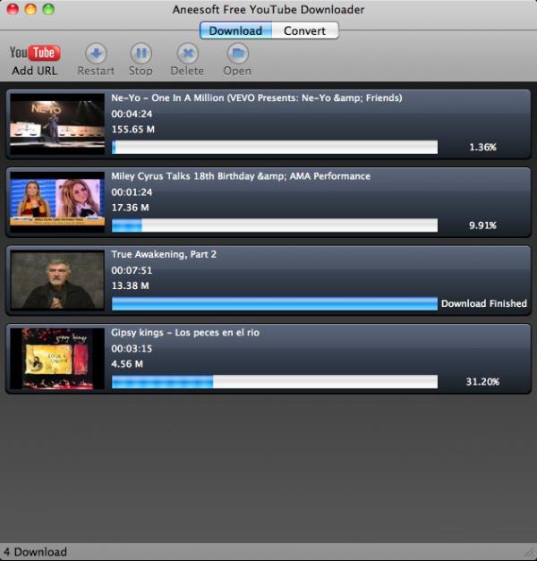537x561 pixels.
Task: Click the YouTube Add URL icon
Action: (x=35, y=53)
